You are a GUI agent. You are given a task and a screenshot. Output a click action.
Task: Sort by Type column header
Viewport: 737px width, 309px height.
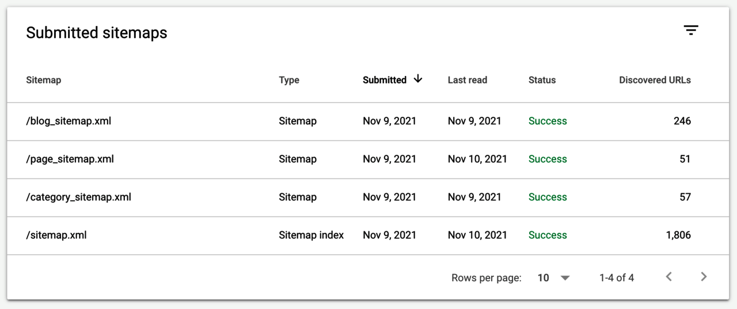[289, 80]
